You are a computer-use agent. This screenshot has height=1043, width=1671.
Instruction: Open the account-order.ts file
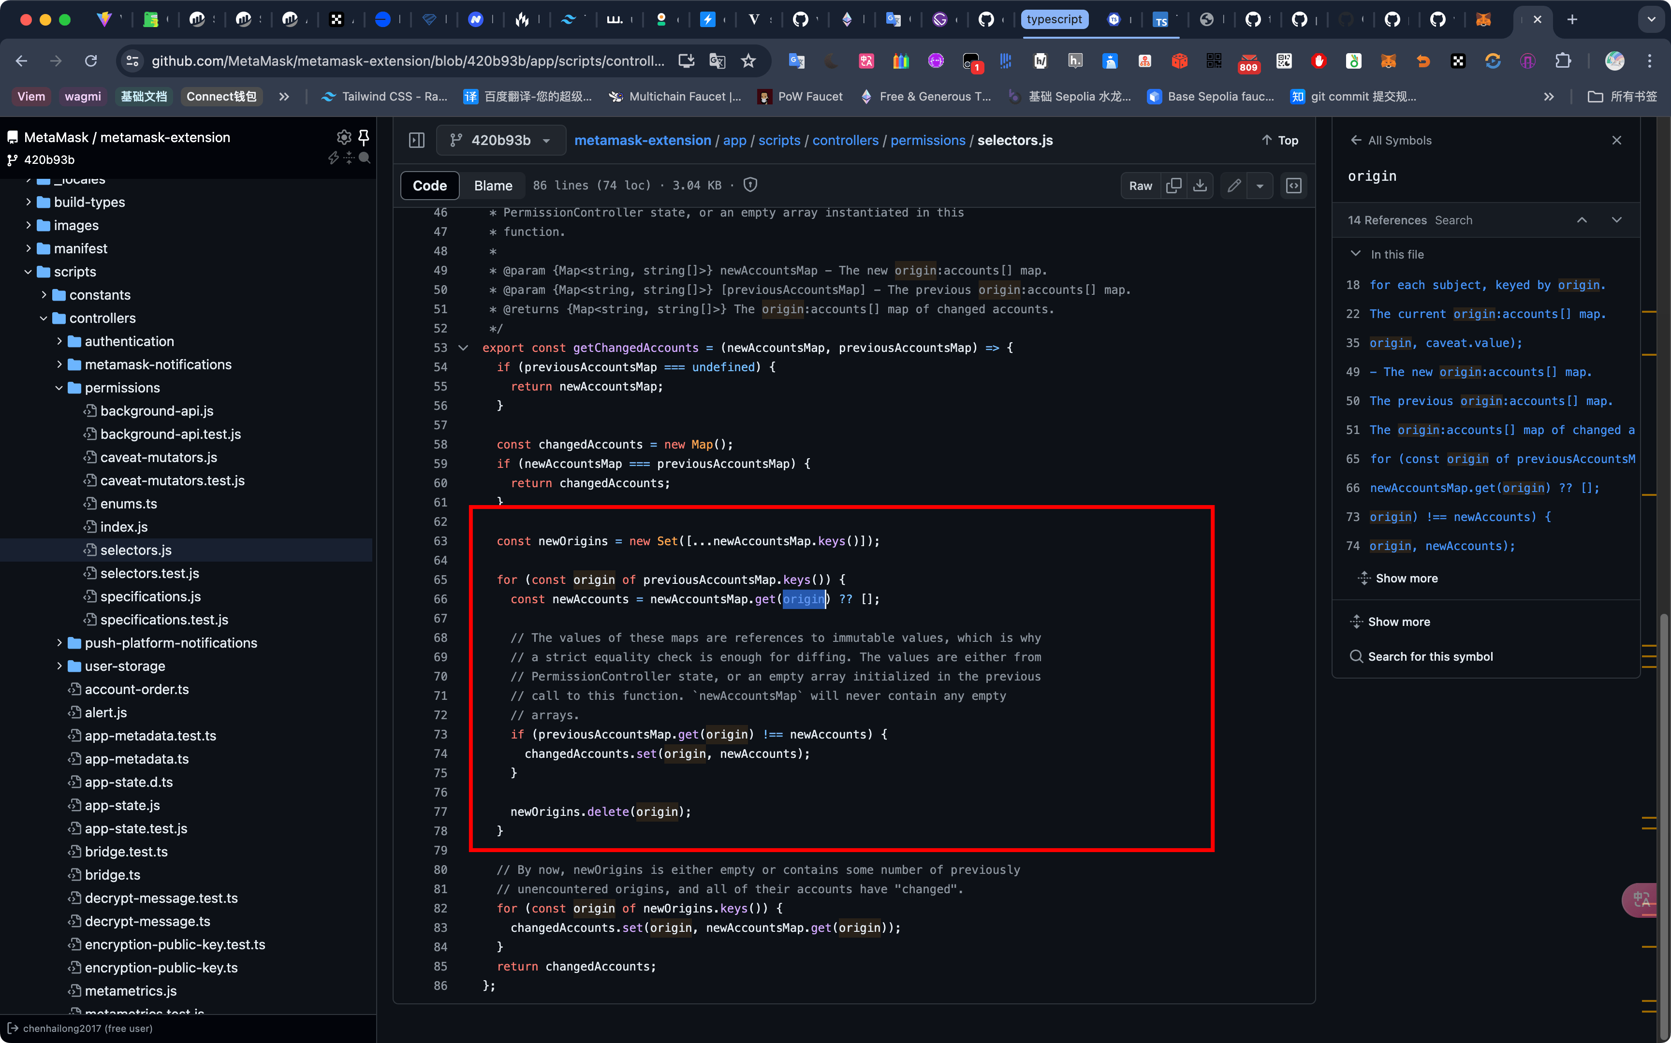pyautogui.click(x=136, y=689)
